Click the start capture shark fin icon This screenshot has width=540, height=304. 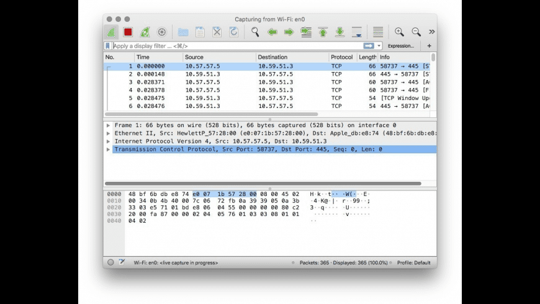111,32
